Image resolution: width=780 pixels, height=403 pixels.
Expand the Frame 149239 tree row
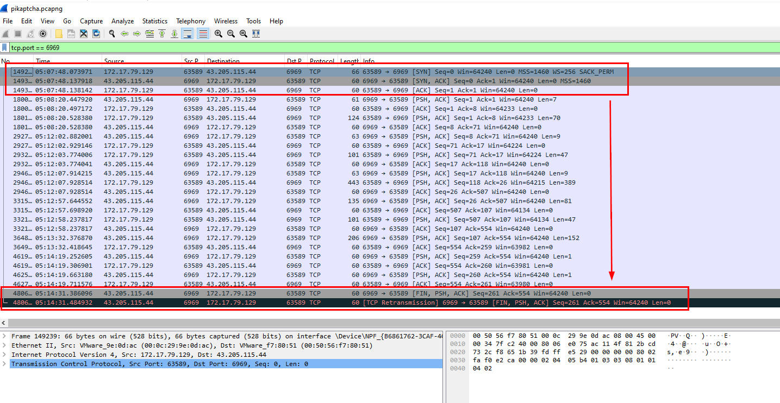pyautogui.click(x=5, y=336)
